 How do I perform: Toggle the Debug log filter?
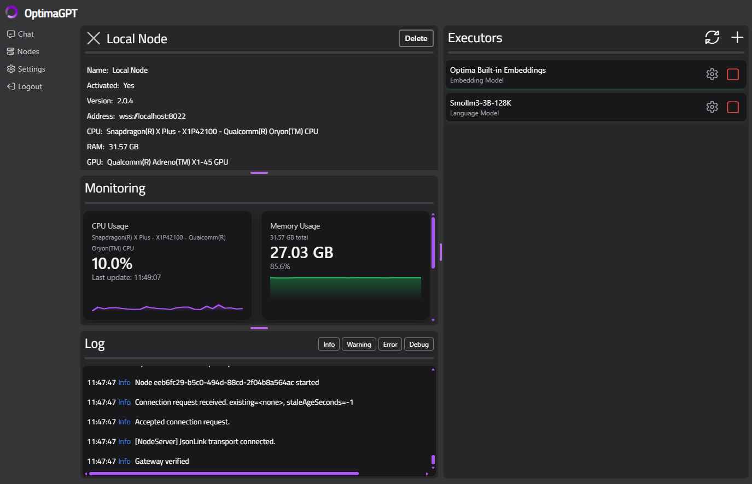point(418,344)
